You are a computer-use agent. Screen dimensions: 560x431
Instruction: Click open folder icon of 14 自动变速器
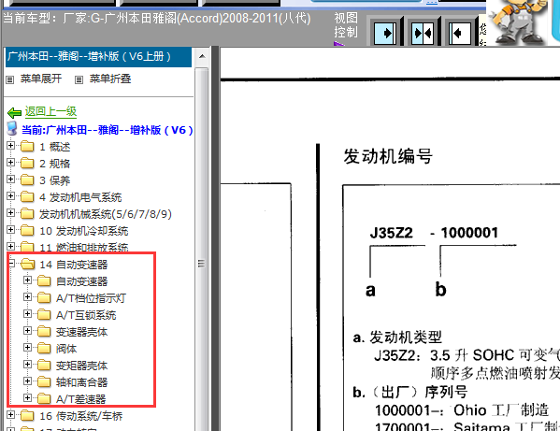pos(27,265)
